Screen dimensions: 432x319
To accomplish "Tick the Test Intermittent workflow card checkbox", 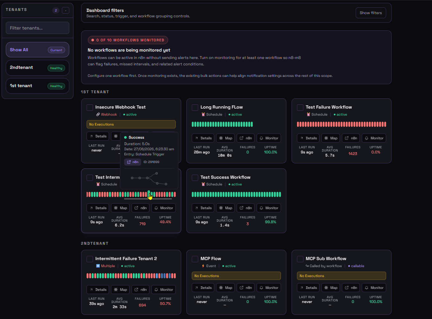I will click(x=90, y=177).
